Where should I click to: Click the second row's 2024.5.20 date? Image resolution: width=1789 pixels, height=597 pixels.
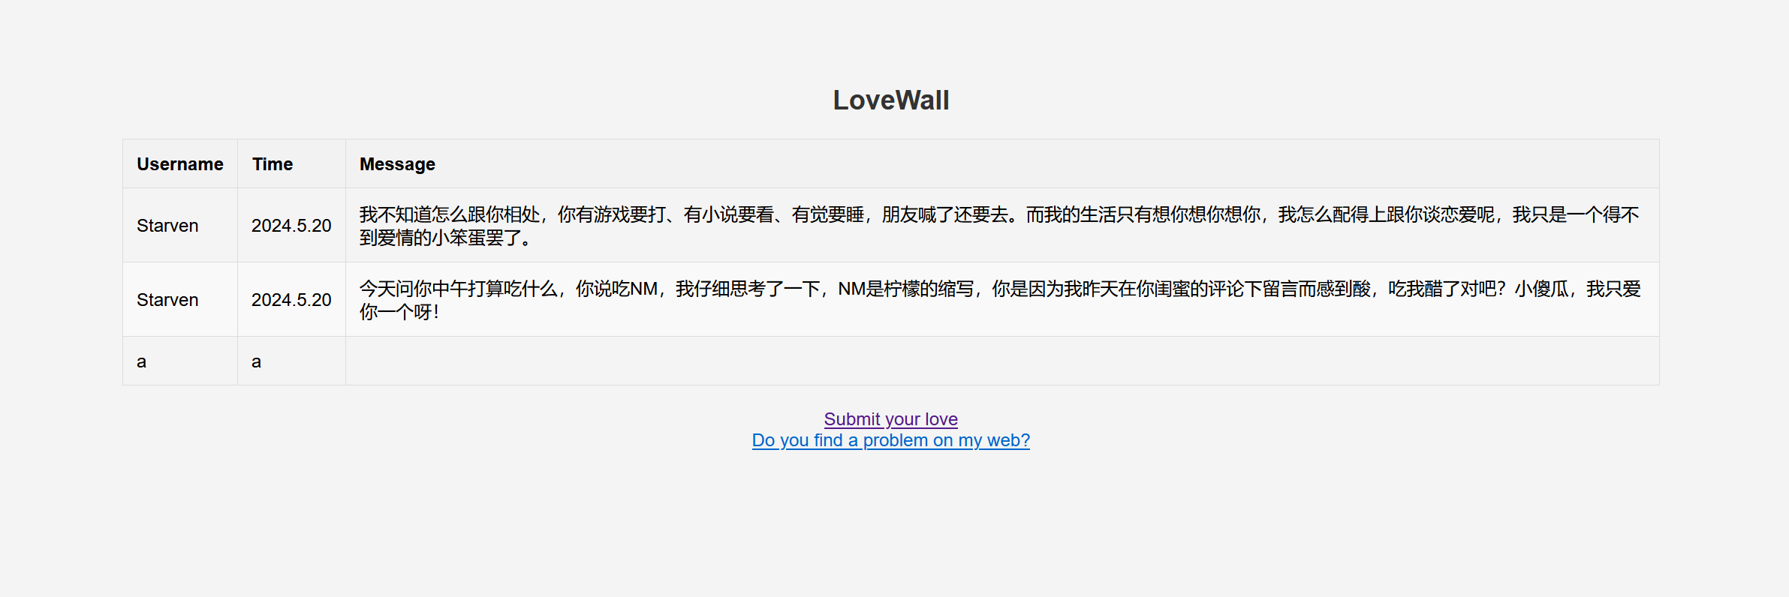291,300
